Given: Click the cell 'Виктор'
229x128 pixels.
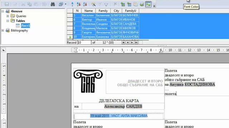Looking at the screenshot, I should pyautogui.click(x=88, y=20).
